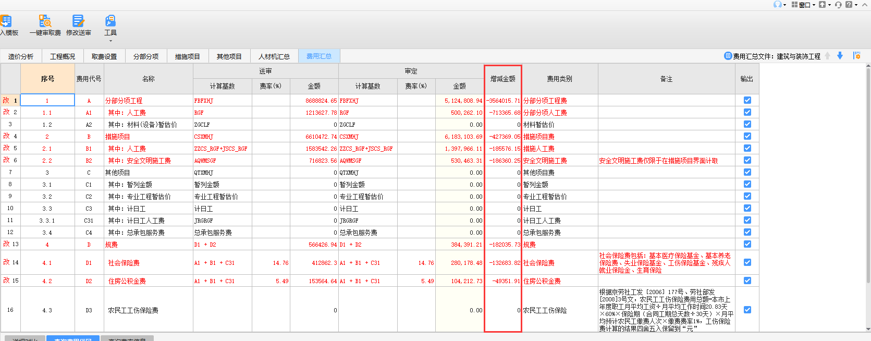This screenshot has height=341, width=871.
Task: Click the column settings gear icon
Action: point(856,56)
